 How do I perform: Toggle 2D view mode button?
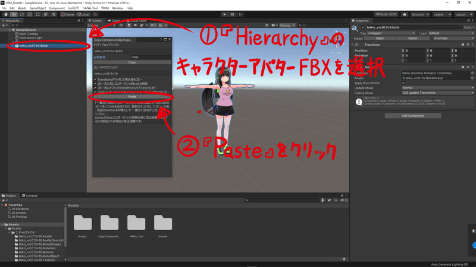(x=121, y=26)
